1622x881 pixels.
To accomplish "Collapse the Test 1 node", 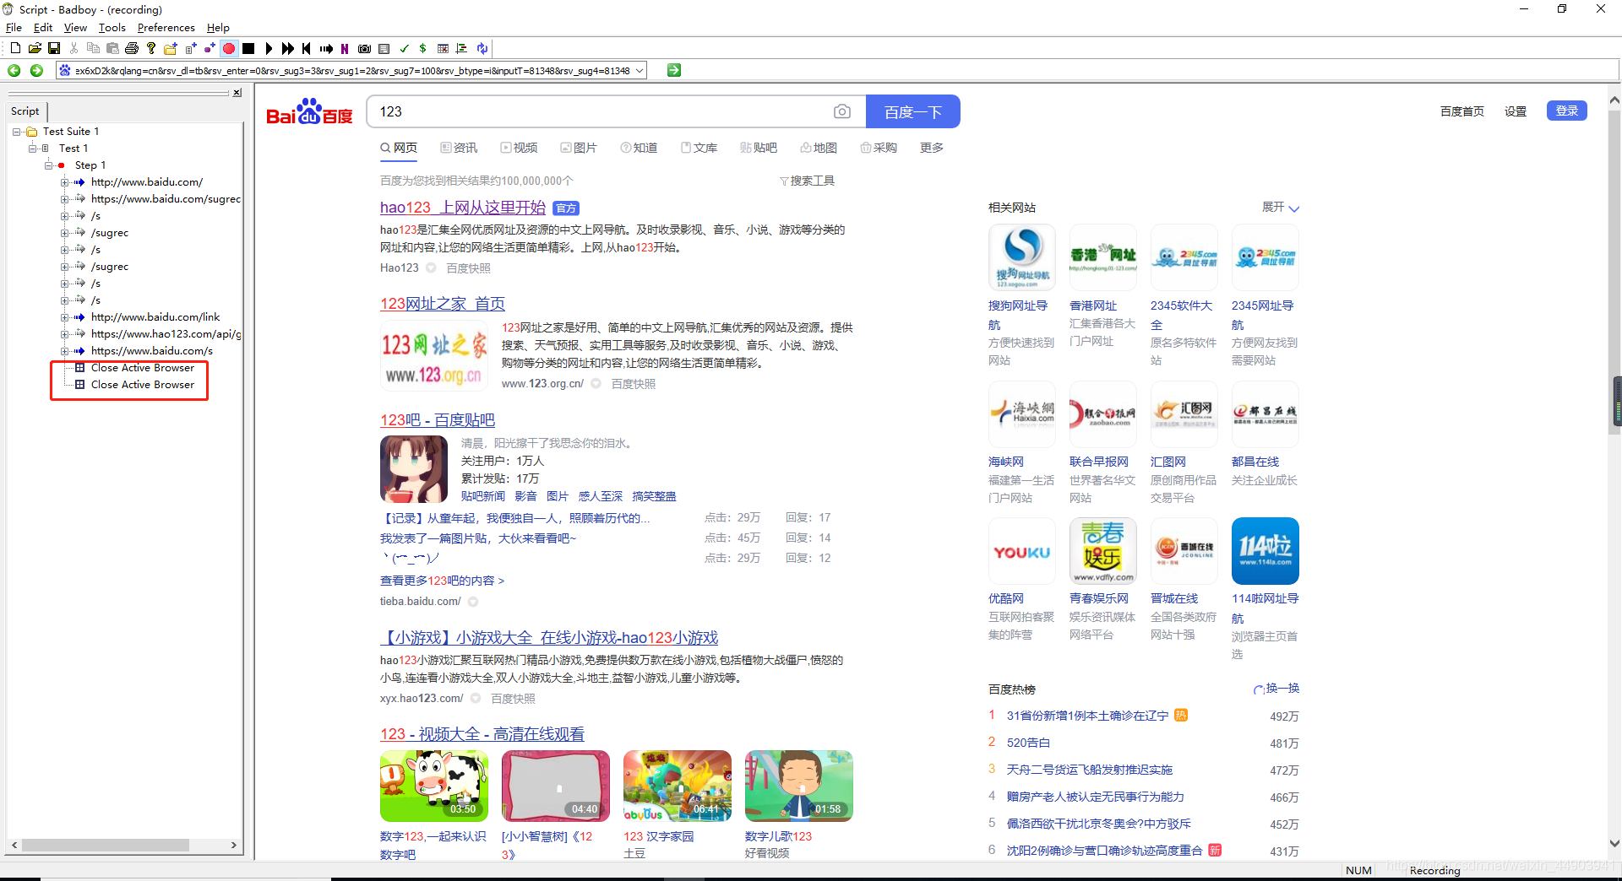I will point(33,149).
